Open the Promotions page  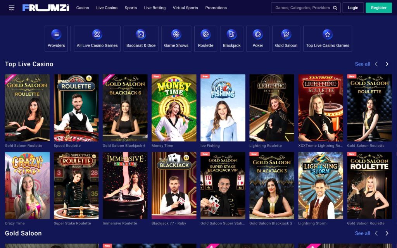click(x=216, y=7)
